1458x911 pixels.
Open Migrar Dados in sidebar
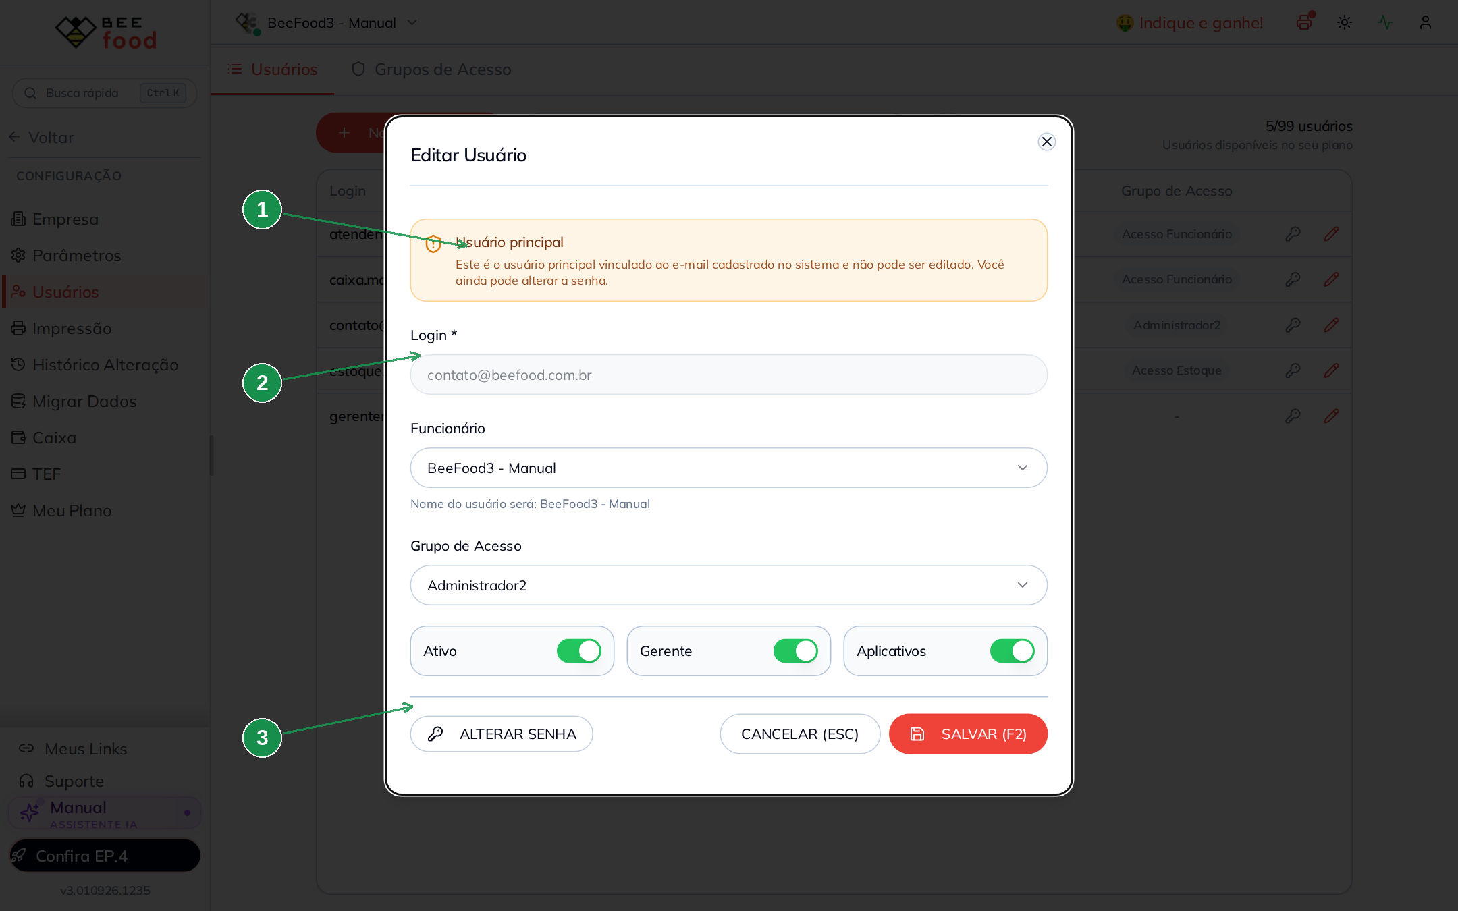point(105,402)
